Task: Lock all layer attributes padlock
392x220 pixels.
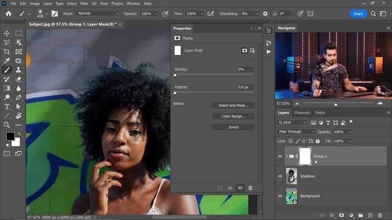Action: 317,141
